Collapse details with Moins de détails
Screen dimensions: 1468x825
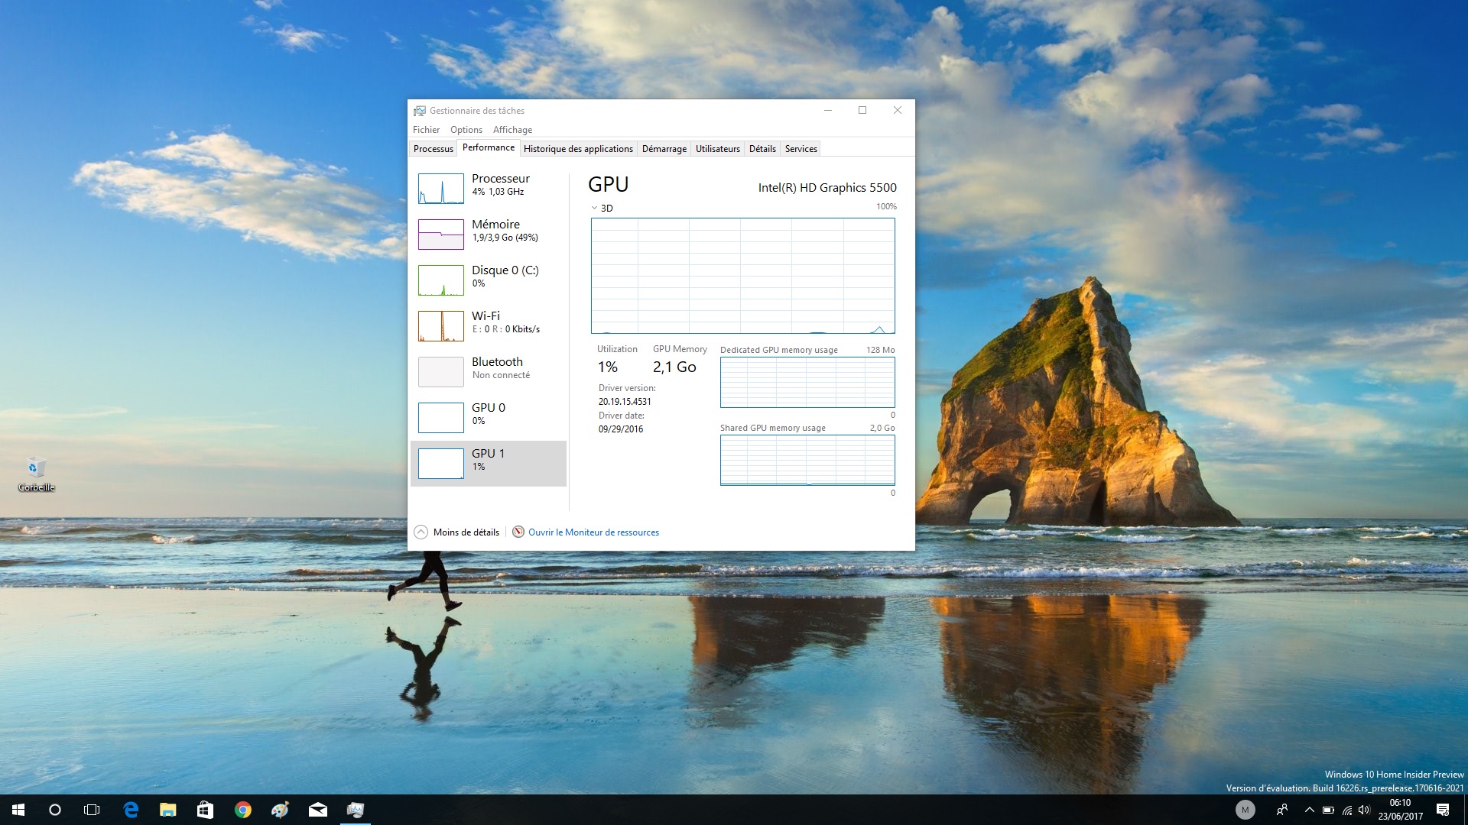click(456, 532)
